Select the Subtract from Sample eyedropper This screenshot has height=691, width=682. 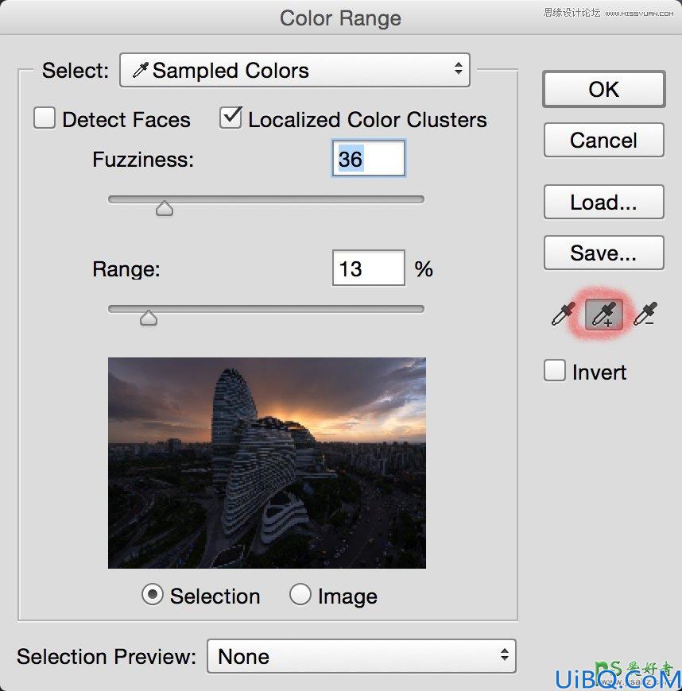(645, 314)
